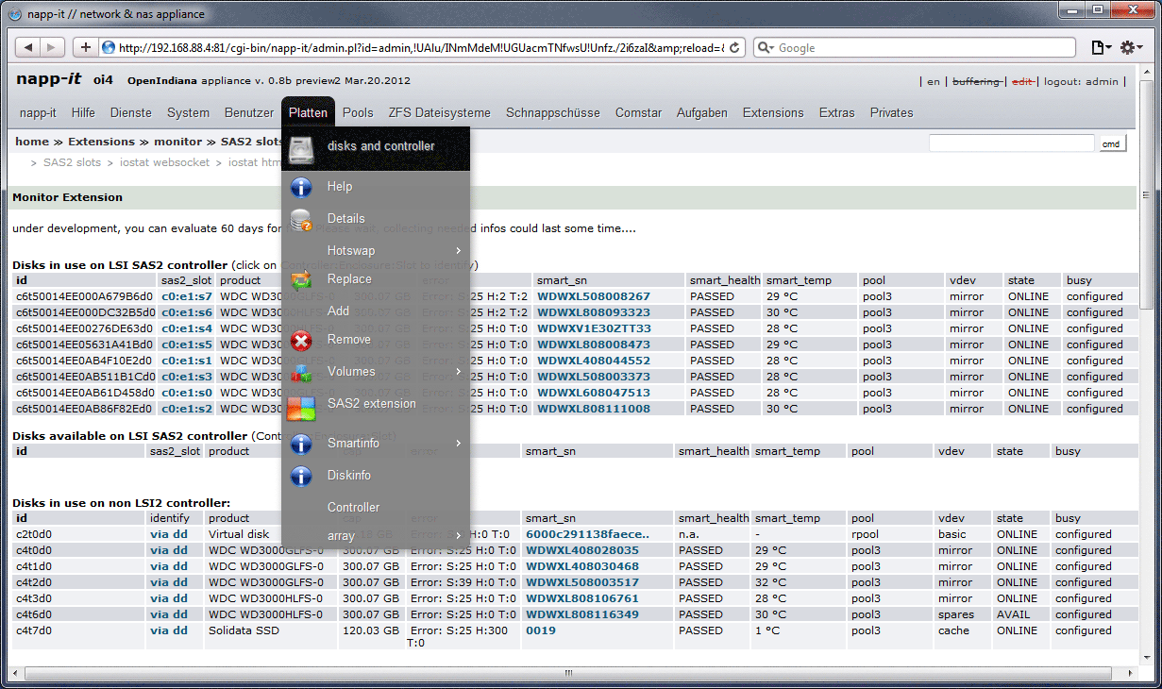Select the Volumes colored cubes icon
The image size is (1162, 689).
(300, 372)
